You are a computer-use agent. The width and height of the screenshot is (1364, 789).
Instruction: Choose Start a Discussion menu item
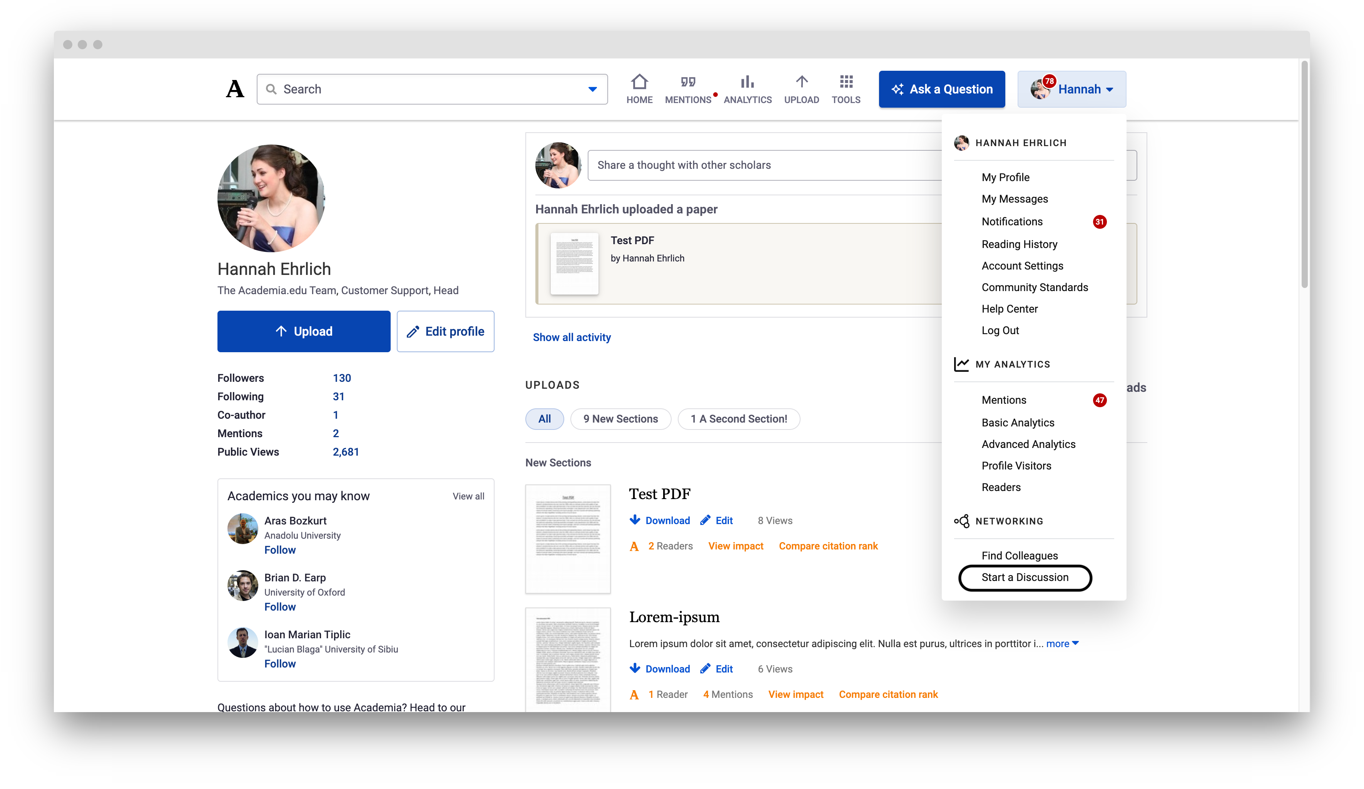(1025, 578)
